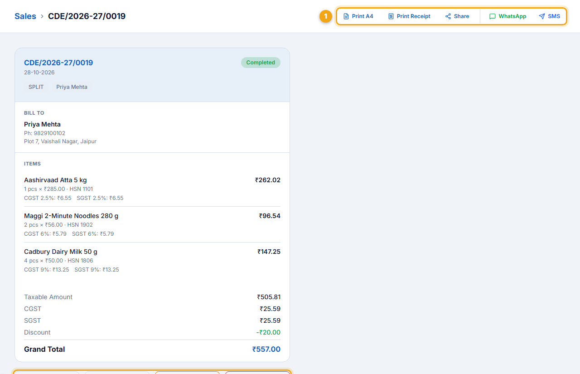Click the green discount amount
The height and width of the screenshot is (374, 580).
[268, 332]
